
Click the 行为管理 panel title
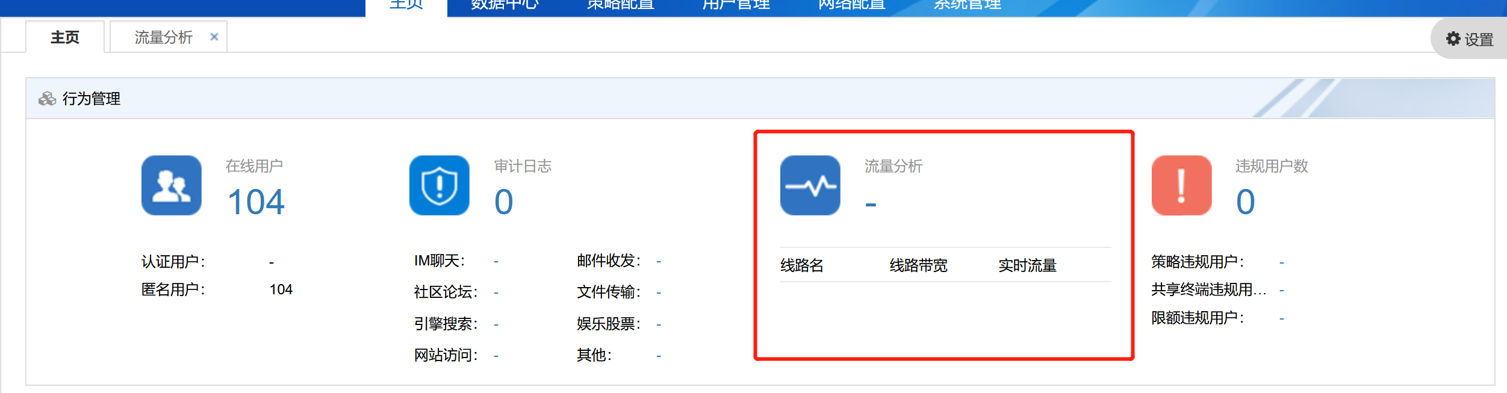click(x=92, y=99)
